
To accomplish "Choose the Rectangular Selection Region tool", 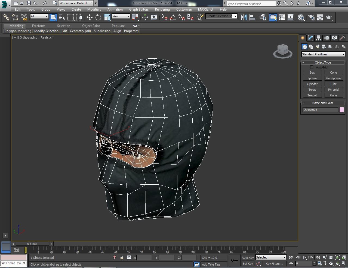I will (x=70, y=17).
